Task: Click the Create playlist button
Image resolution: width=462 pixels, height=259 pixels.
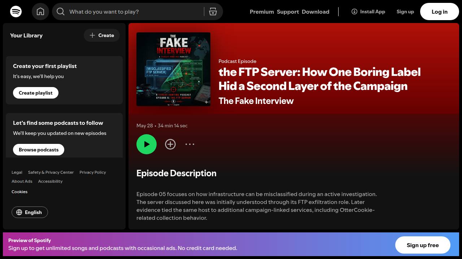Action: pos(36,93)
